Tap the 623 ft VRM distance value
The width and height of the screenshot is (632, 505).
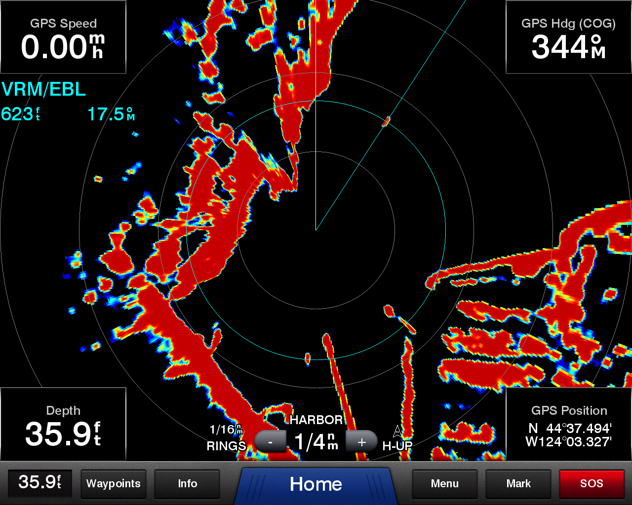click(21, 114)
